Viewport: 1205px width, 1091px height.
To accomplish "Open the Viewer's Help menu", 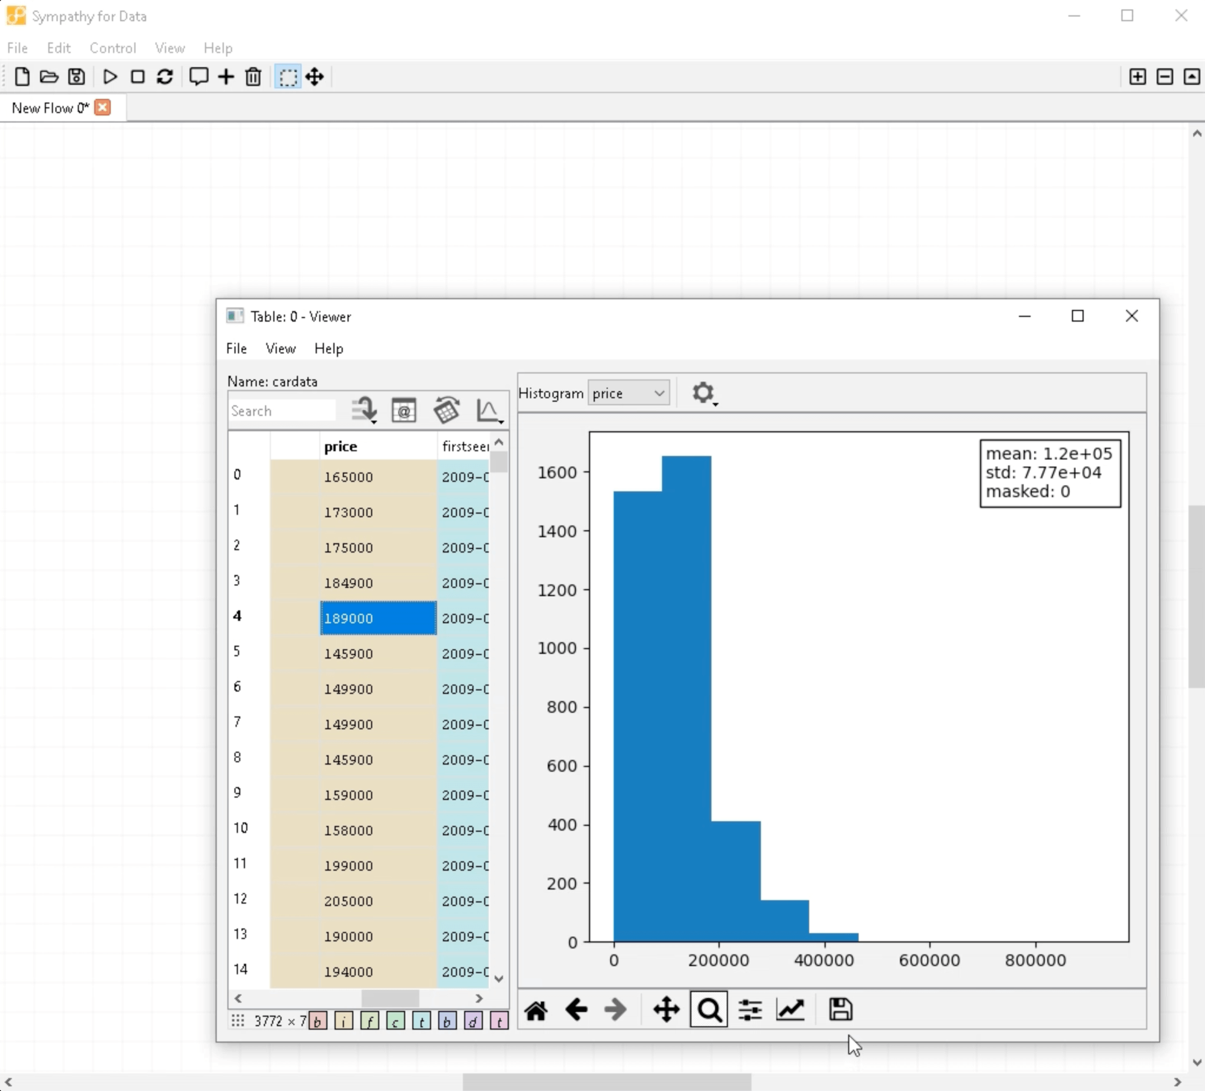I will (x=329, y=349).
